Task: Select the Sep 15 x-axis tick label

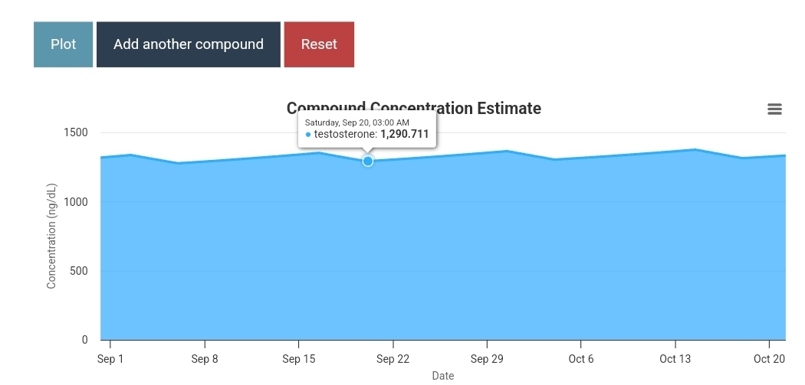Action: [x=299, y=359]
